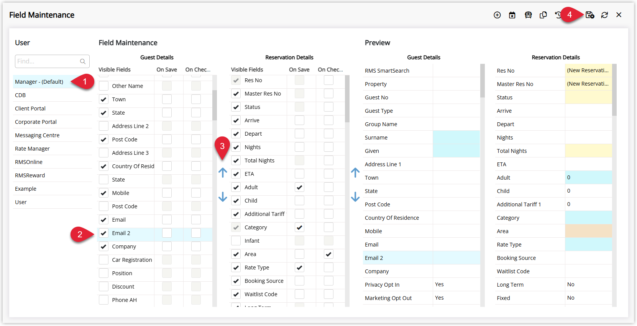The height and width of the screenshot is (326, 637).
Task: Click Waitlist Code label in Reservation fields list
Action: click(261, 294)
